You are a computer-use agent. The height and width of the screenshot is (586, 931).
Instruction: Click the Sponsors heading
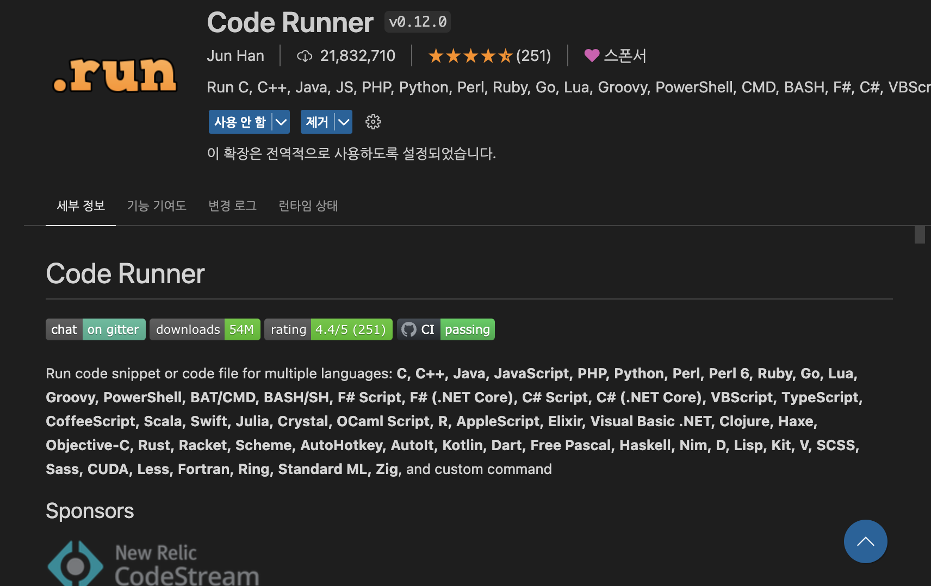(x=90, y=511)
